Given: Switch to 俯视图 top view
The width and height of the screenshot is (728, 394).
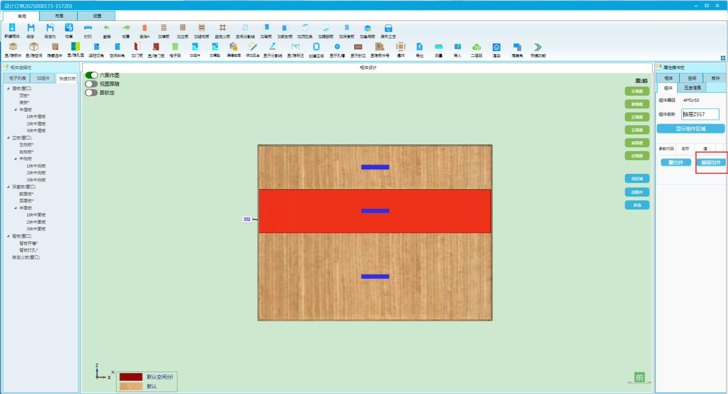Looking at the screenshot, I should pos(637,104).
